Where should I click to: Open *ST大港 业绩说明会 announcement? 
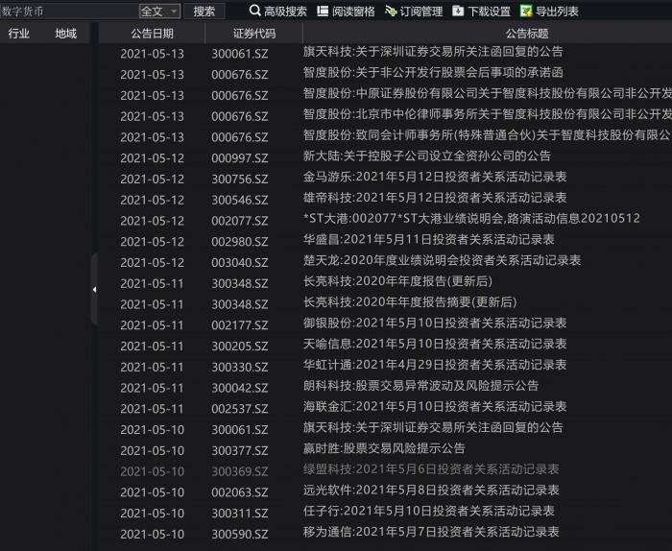(x=472, y=219)
